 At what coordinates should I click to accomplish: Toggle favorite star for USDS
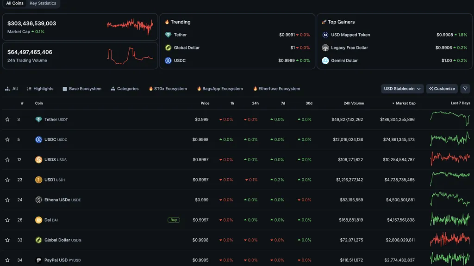tap(7, 159)
